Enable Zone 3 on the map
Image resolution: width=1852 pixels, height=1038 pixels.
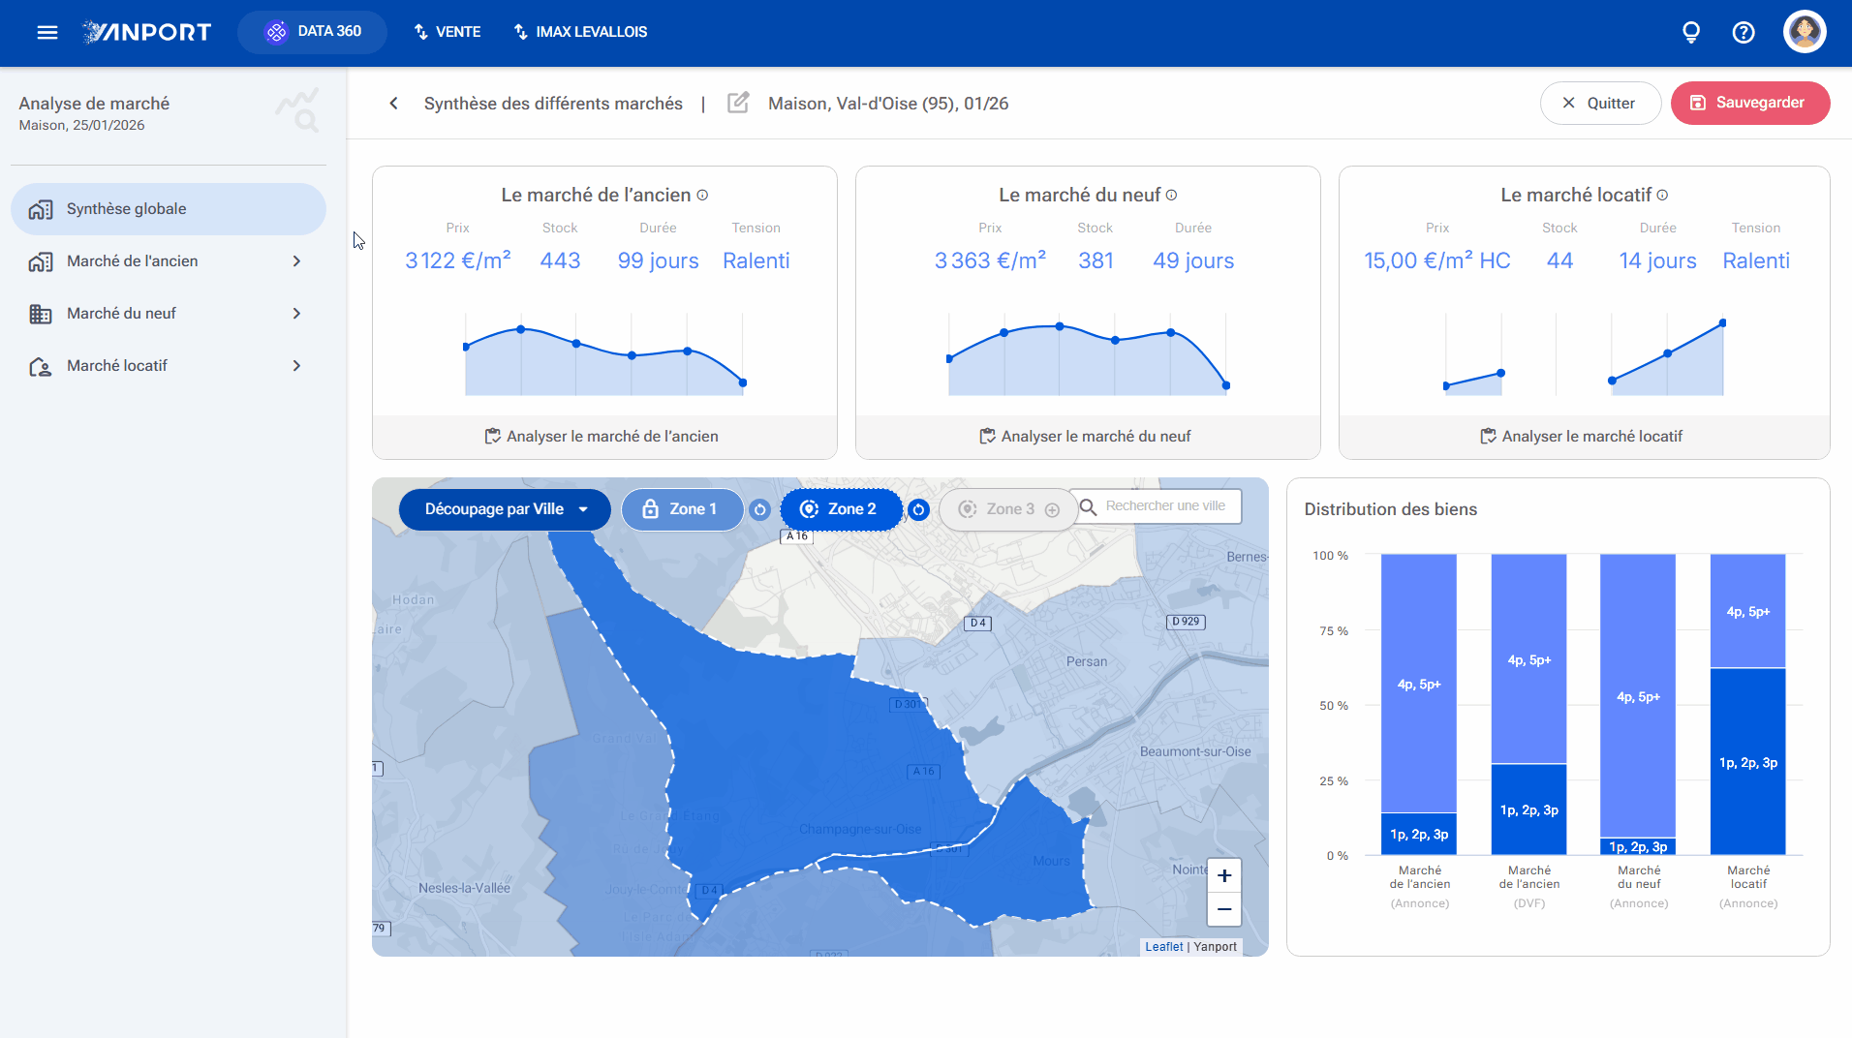pos(1008,509)
